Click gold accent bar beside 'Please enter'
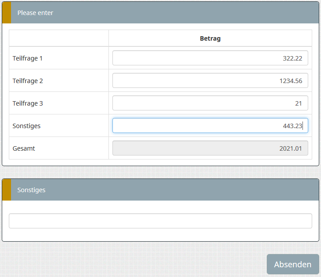321x277 pixels. (x=7, y=13)
